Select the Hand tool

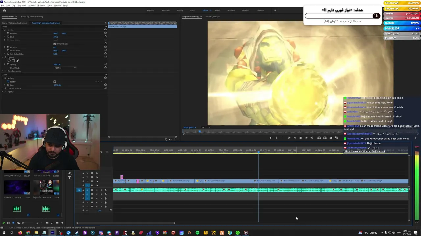point(69,173)
